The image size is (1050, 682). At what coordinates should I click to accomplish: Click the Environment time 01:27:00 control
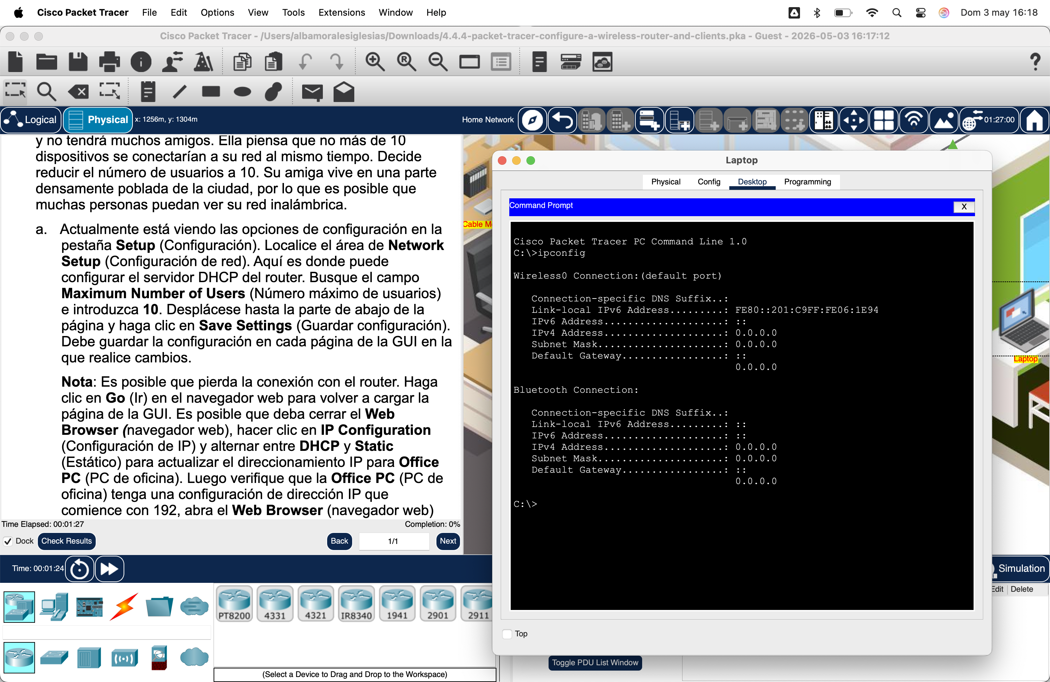tap(989, 120)
